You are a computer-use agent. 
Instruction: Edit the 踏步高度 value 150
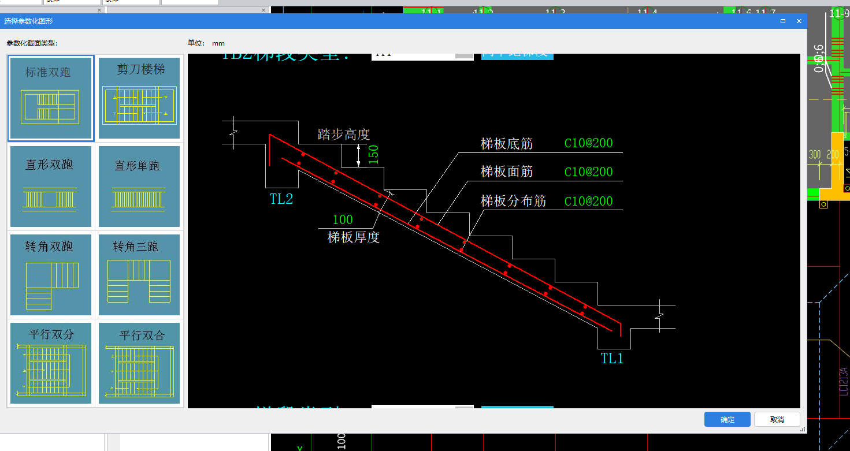tap(373, 155)
